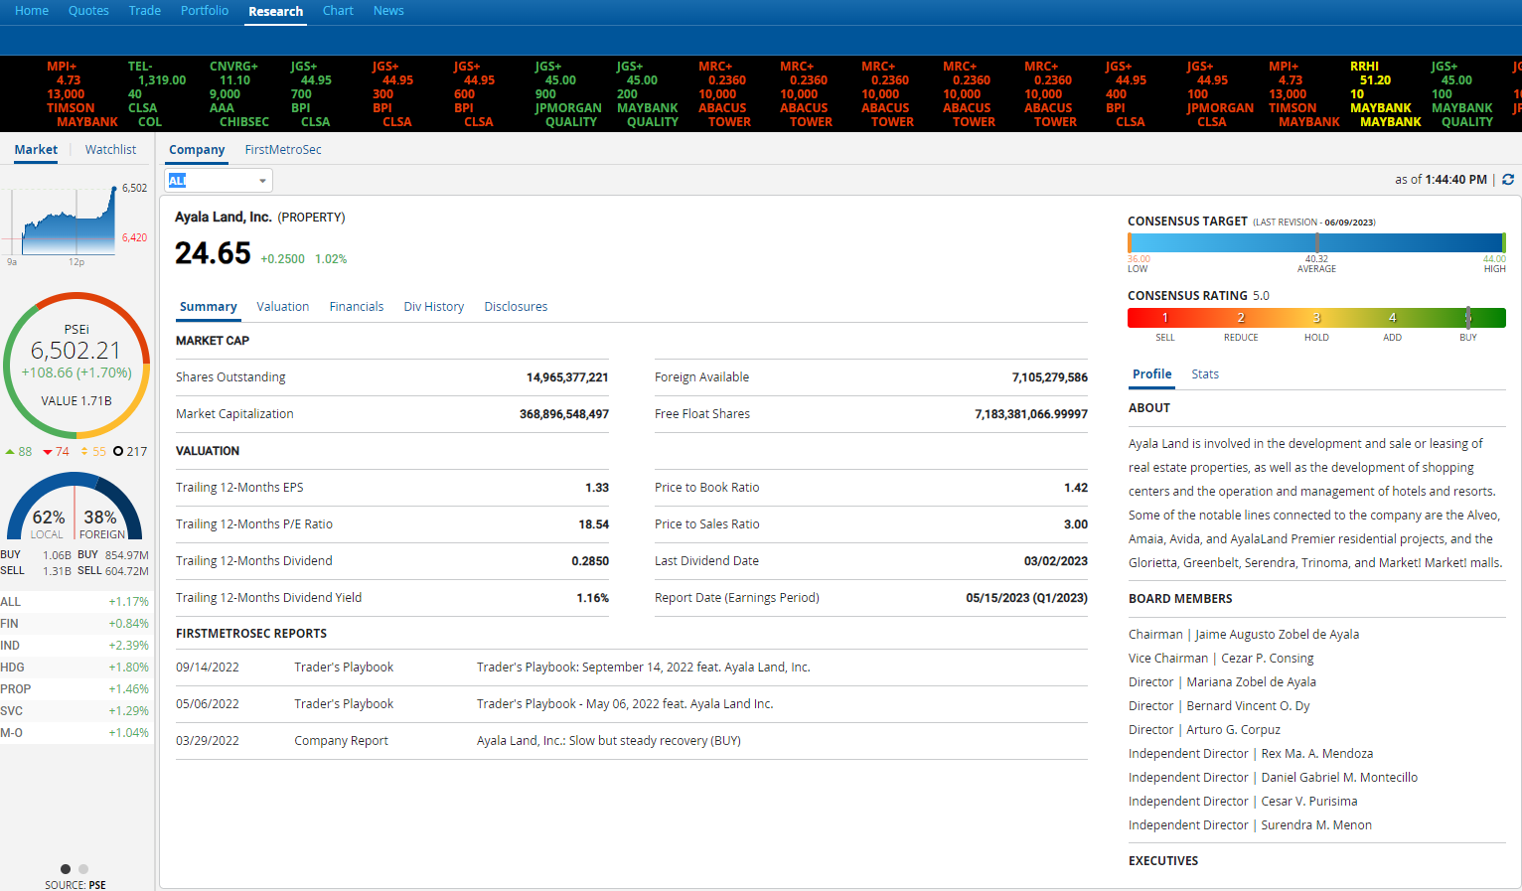Click the consensus rating color scale

coord(1316,318)
